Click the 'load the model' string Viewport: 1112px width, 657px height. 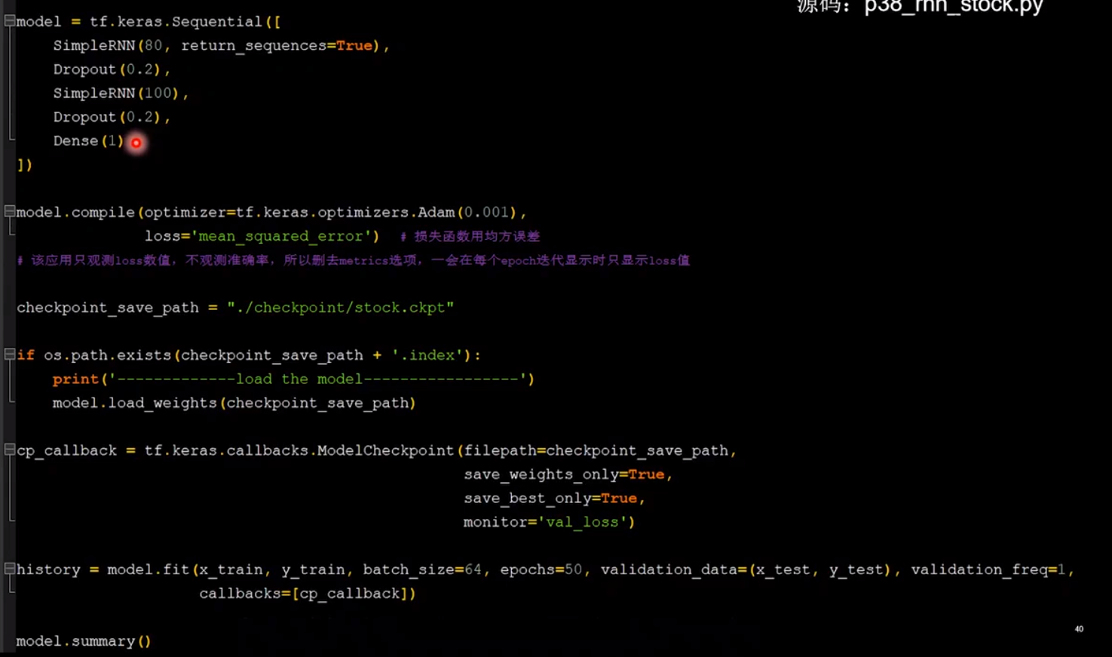pos(317,379)
